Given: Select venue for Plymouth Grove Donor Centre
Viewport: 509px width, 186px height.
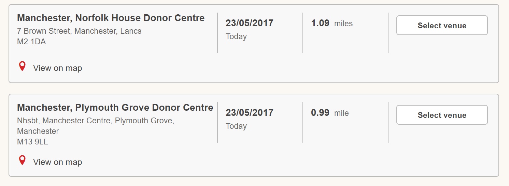Looking at the screenshot, I should [442, 115].
